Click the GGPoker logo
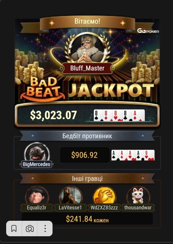Viewport: 173px width, 244px height. click(x=148, y=31)
